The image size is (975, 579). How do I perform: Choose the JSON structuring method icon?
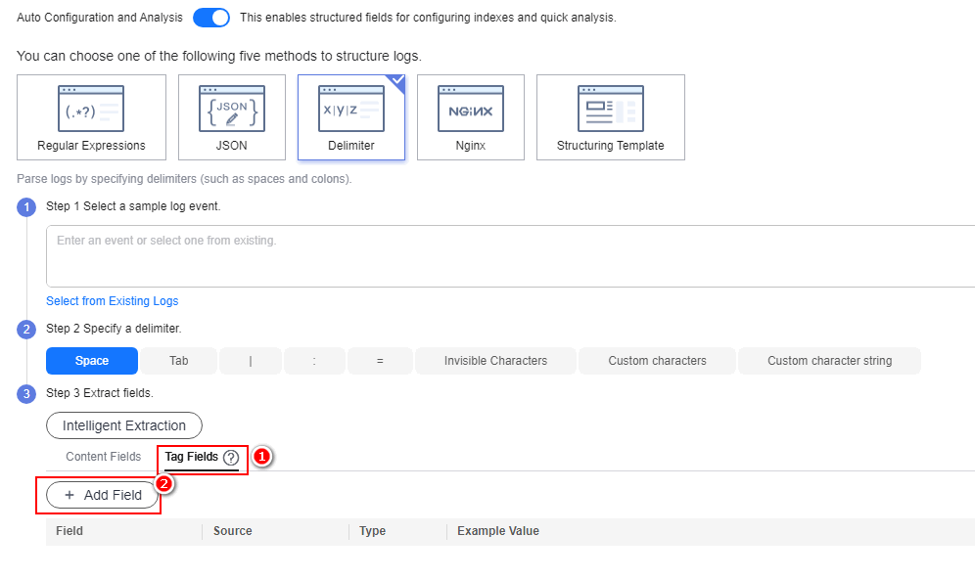231,109
